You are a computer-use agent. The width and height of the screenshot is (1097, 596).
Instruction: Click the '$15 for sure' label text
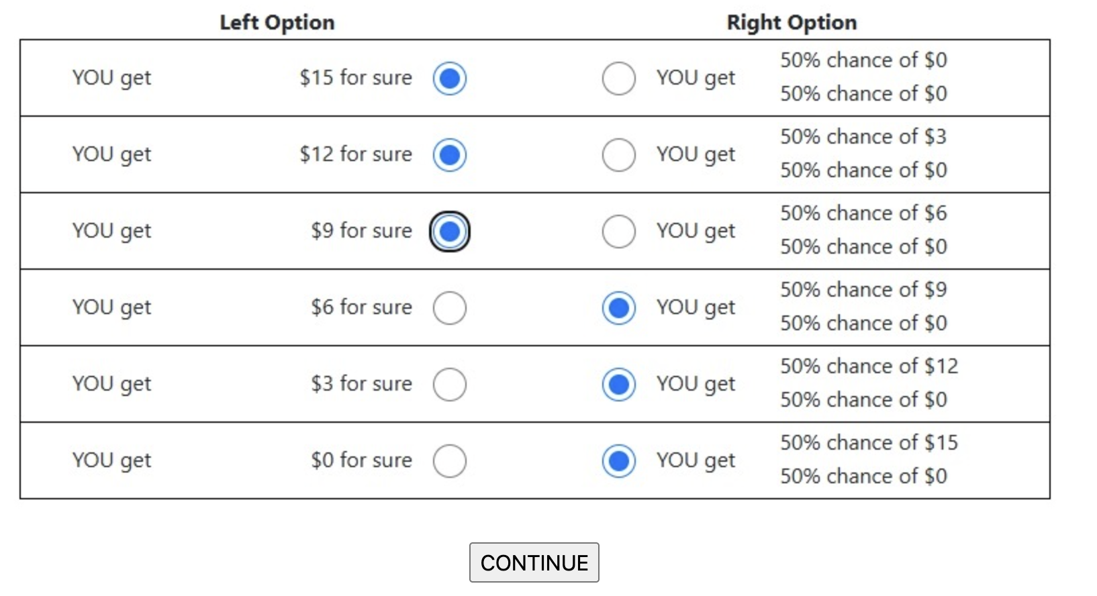(x=356, y=78)
